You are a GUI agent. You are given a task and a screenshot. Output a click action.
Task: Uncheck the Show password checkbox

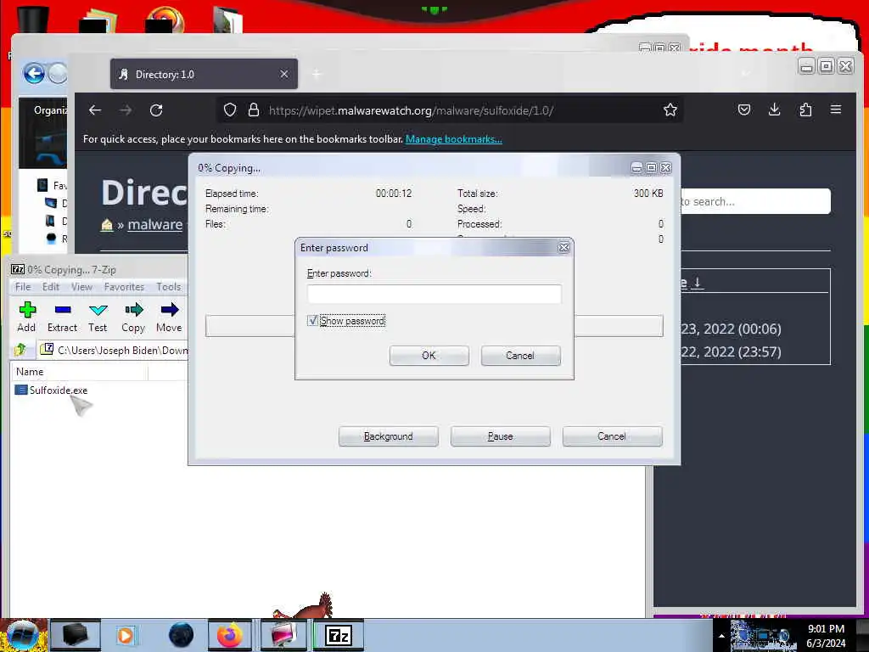(x=312, y=320)
